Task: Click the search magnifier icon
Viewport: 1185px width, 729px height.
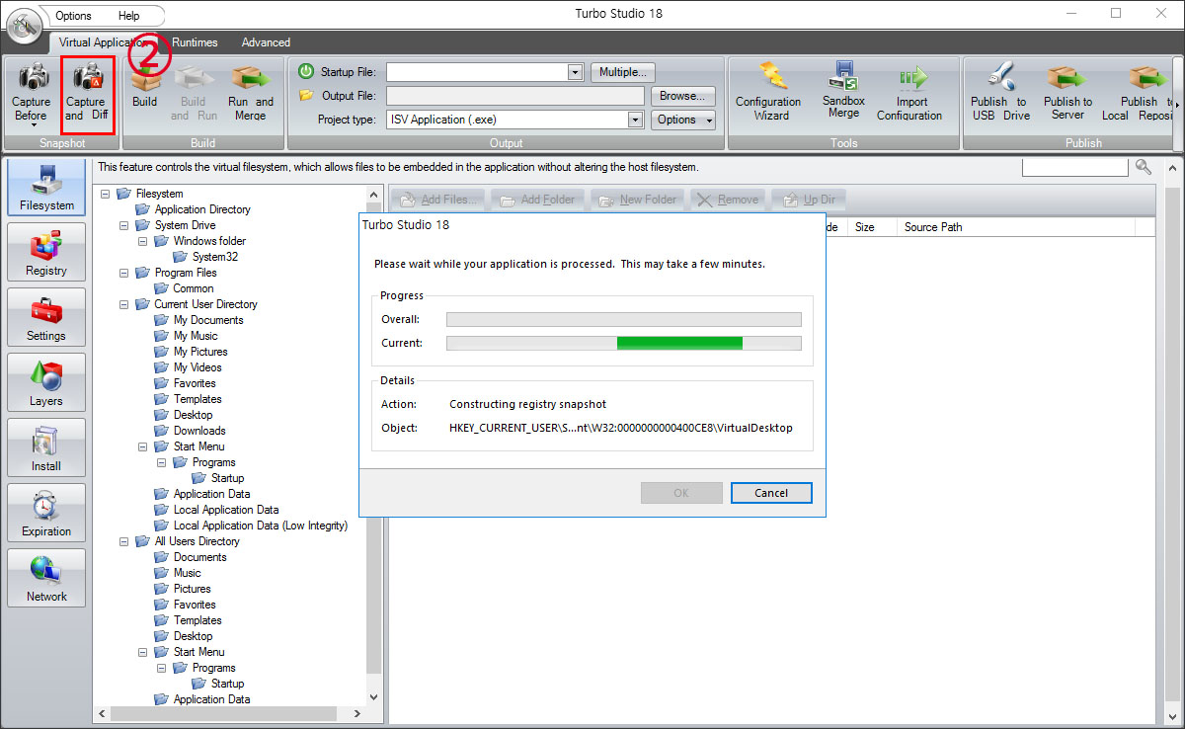Action: point(1144,167)
